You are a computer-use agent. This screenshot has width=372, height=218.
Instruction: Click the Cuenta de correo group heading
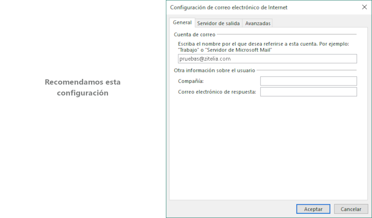click(x=194, y=34)
